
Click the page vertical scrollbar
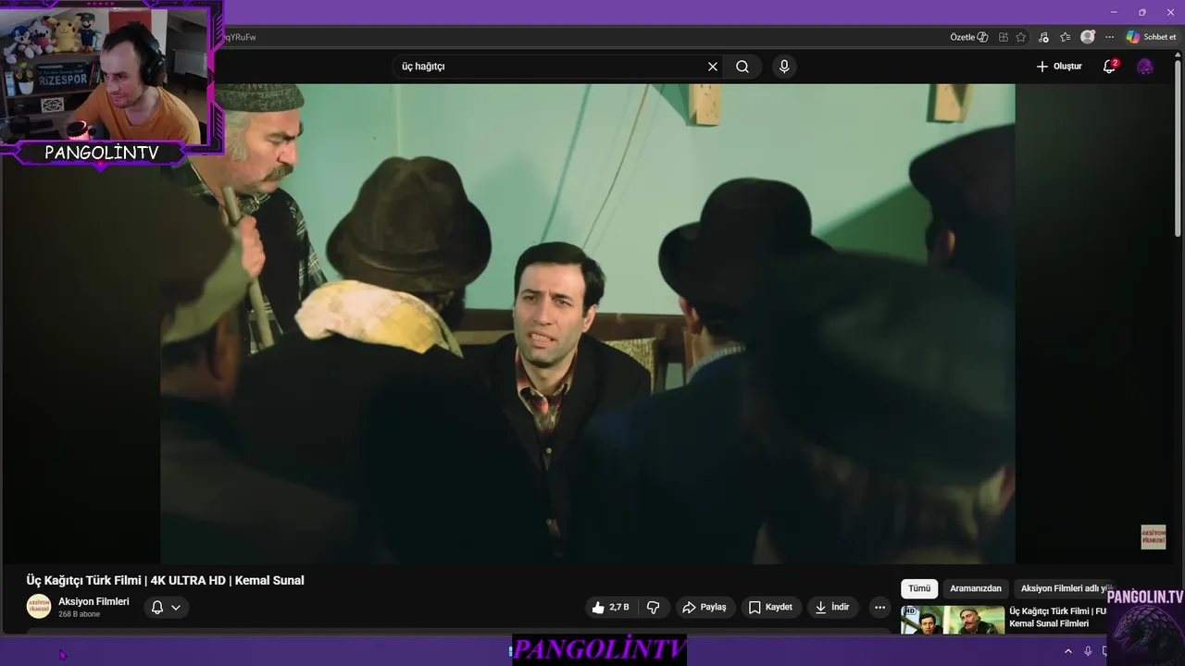tap(1178, 148)
